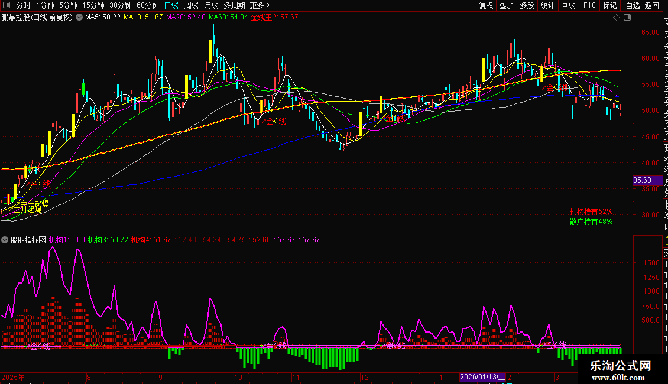Click the 标记 mark tool
Screen dimensions: 668x384
(x=609, y=5)
